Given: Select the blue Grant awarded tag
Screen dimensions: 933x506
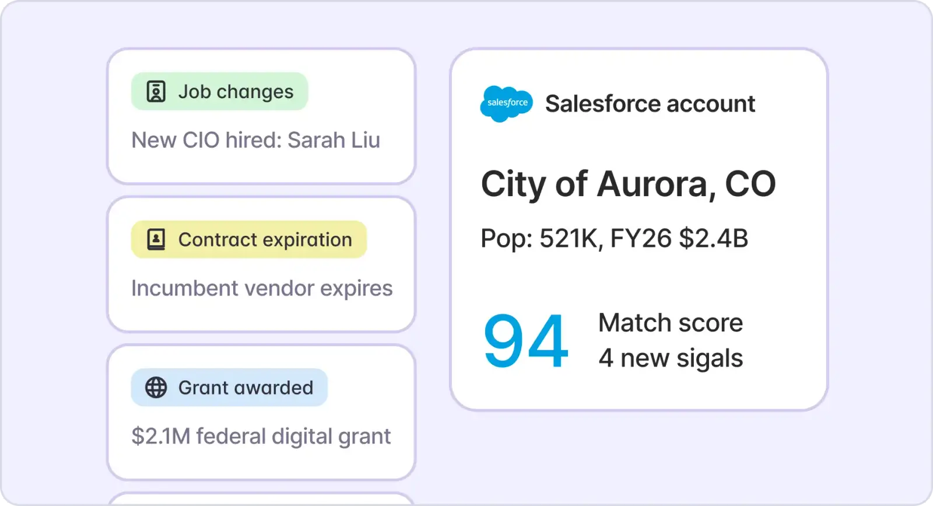Looking at the screenshot, I should (x=229, y=388).
